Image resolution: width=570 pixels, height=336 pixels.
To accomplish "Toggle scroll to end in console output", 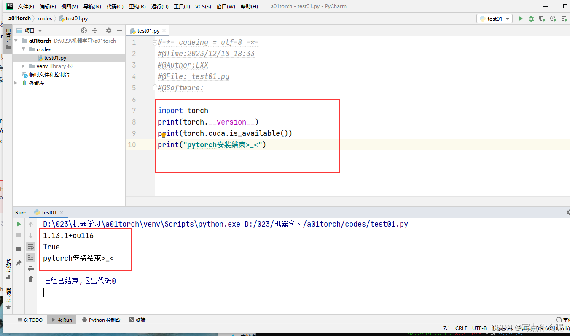I will tap(31, 257).
